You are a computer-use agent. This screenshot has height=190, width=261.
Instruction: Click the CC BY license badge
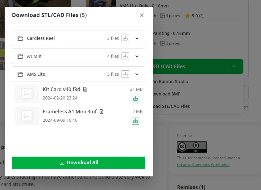coord(192,147)
